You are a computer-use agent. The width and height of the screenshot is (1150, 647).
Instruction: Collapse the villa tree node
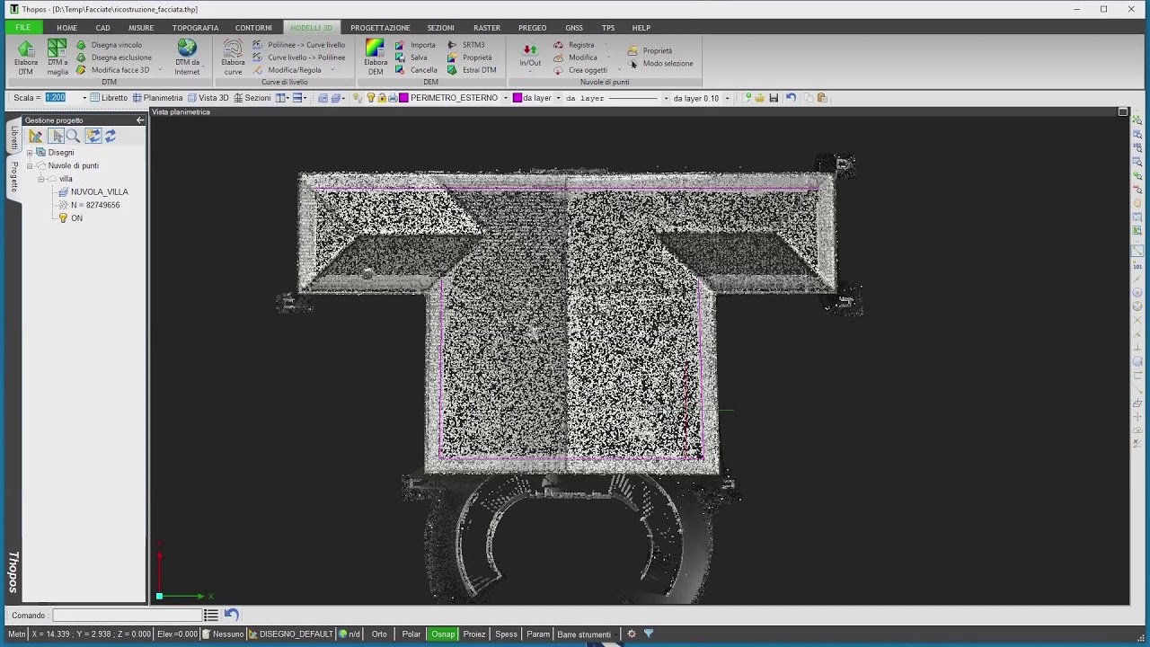40,179
